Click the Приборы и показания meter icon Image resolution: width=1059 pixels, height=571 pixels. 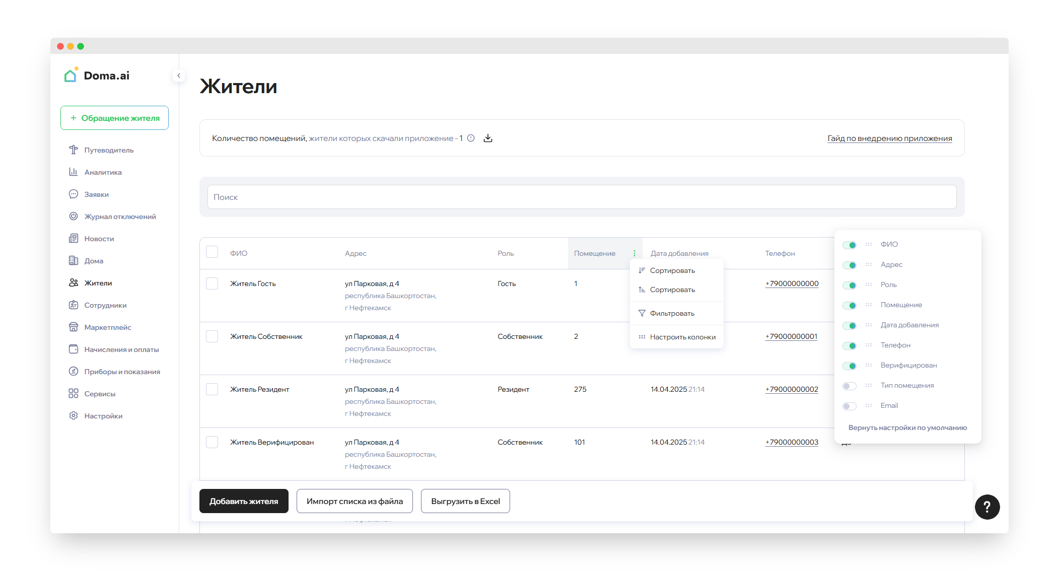pos(74,372)
